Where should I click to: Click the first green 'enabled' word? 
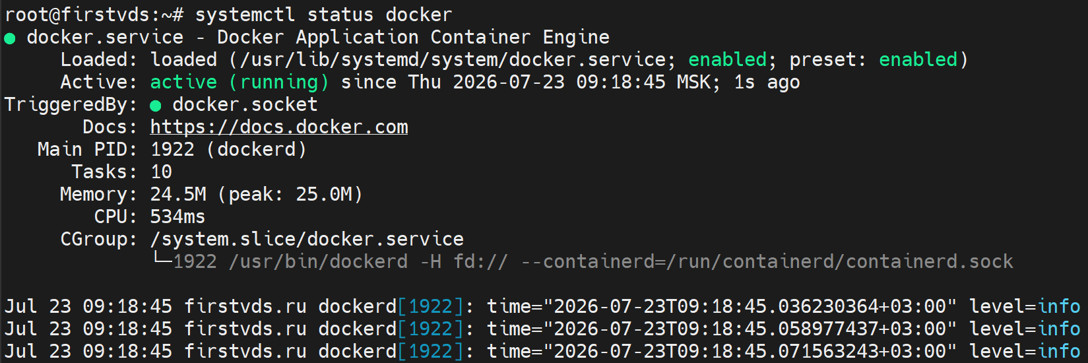pos(727,59)
